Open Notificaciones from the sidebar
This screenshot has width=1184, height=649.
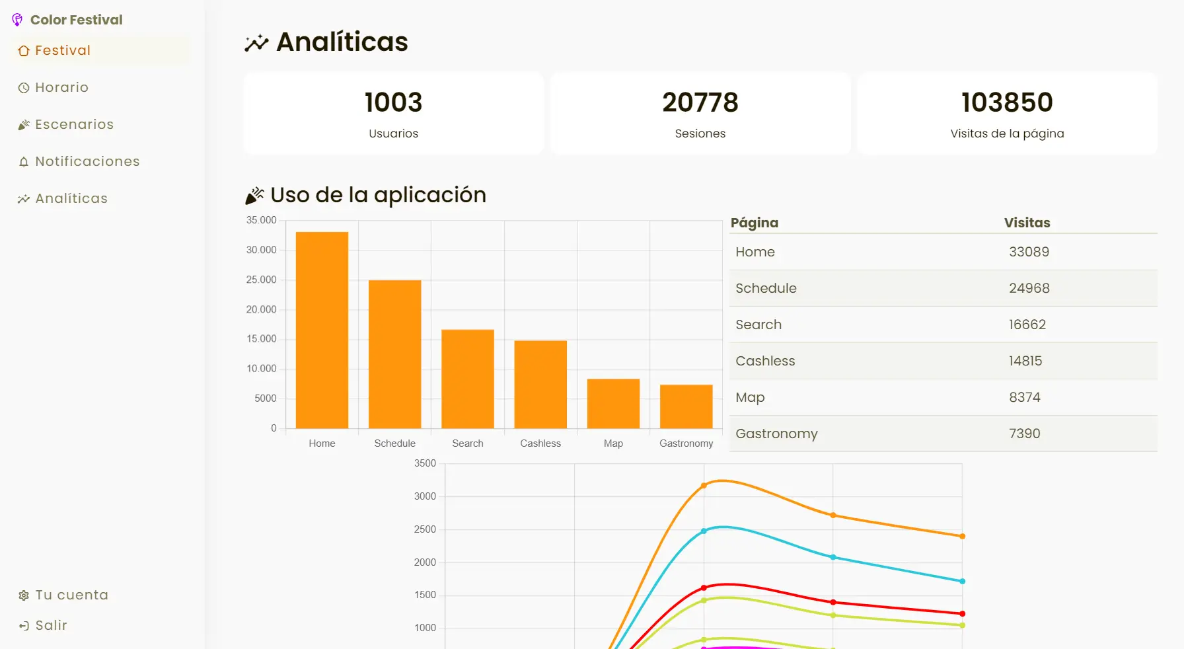(x=88, y=161)
